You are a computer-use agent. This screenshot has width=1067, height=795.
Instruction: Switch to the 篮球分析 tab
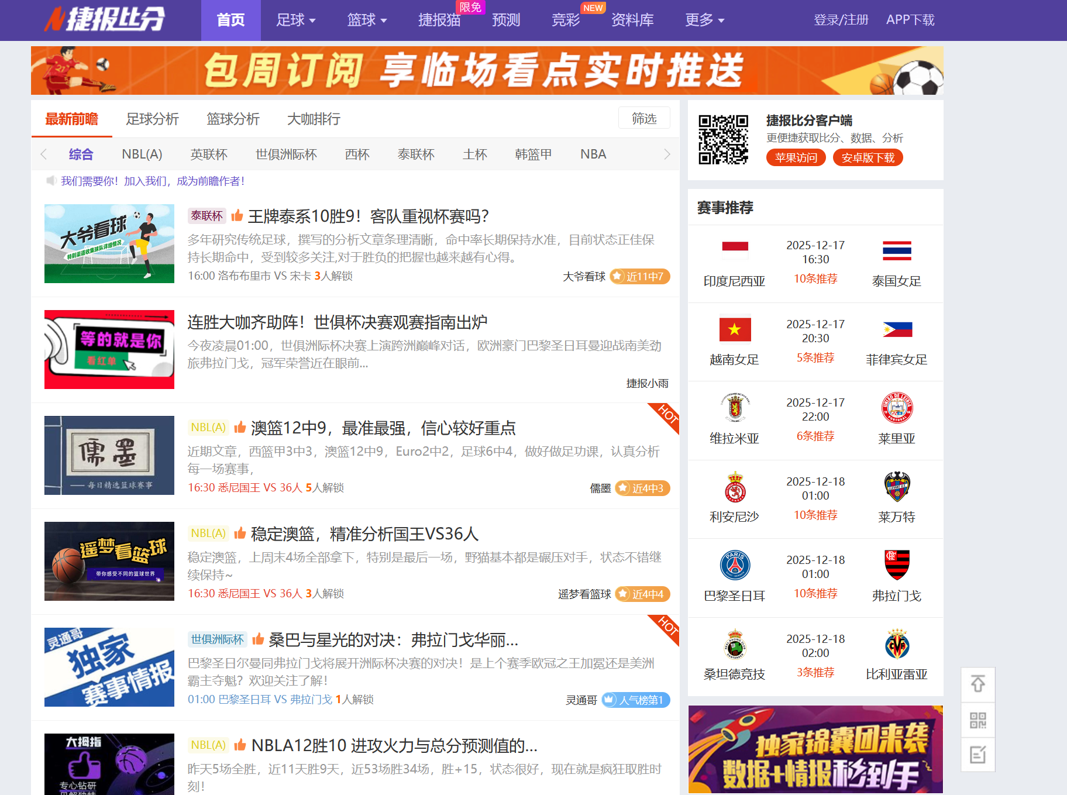[x=233, y=119]
